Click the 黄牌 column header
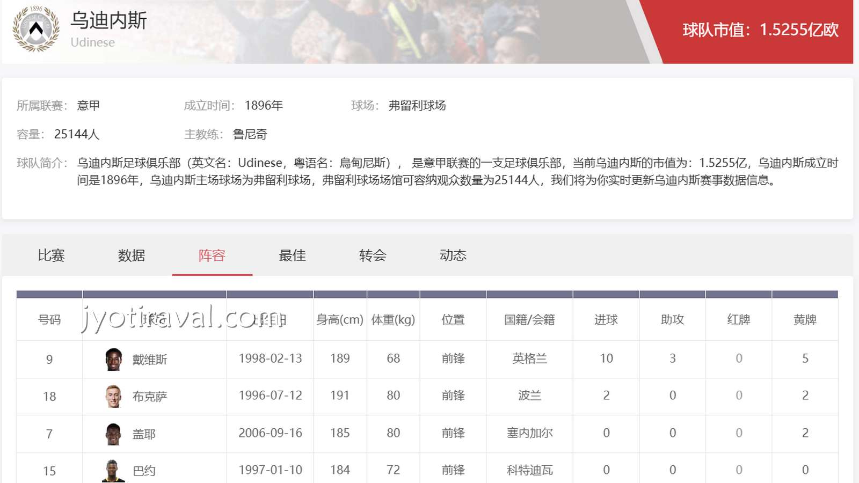Screen dimensions: 859x483 point(805,320)
